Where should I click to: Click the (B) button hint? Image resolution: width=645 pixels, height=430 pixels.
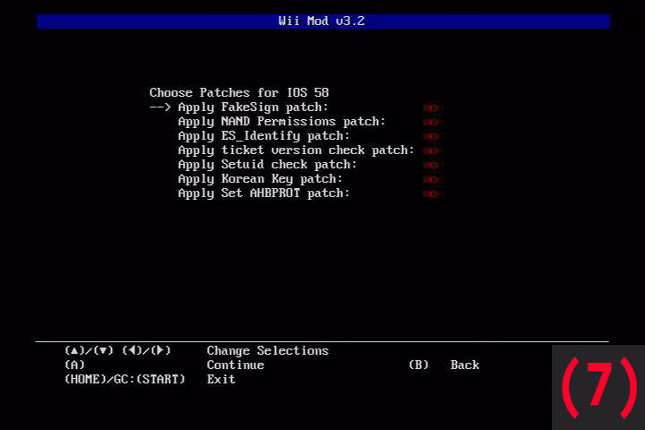(418, 365)
